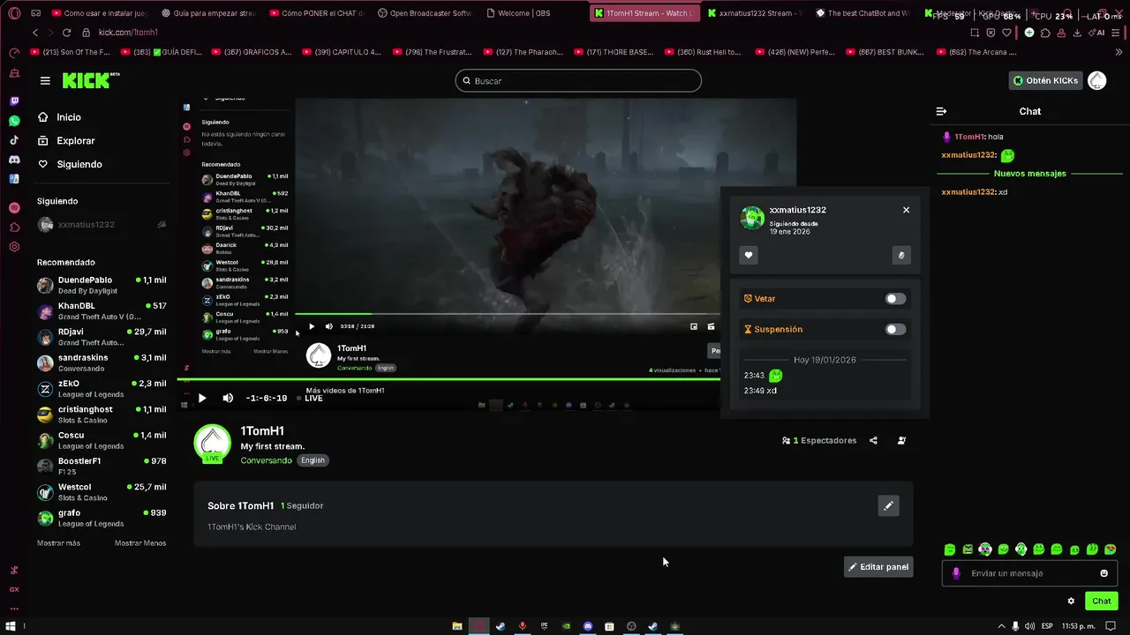Click the GX icon in the Opera sidebar

(x=14, y=589)
